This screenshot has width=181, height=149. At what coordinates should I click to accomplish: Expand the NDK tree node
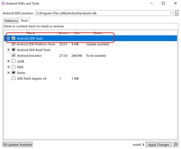click(8, 67)
